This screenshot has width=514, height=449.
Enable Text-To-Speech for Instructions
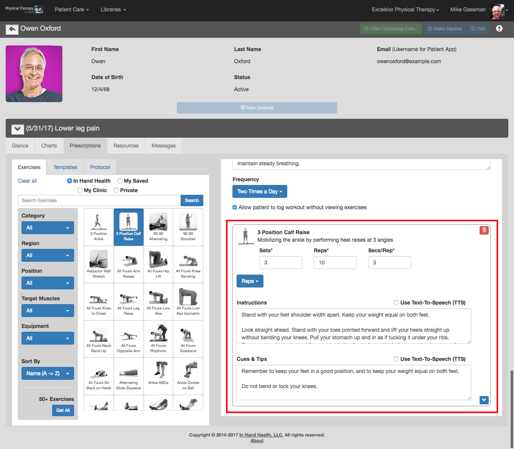pyautogui.click(x=396, y=303)
